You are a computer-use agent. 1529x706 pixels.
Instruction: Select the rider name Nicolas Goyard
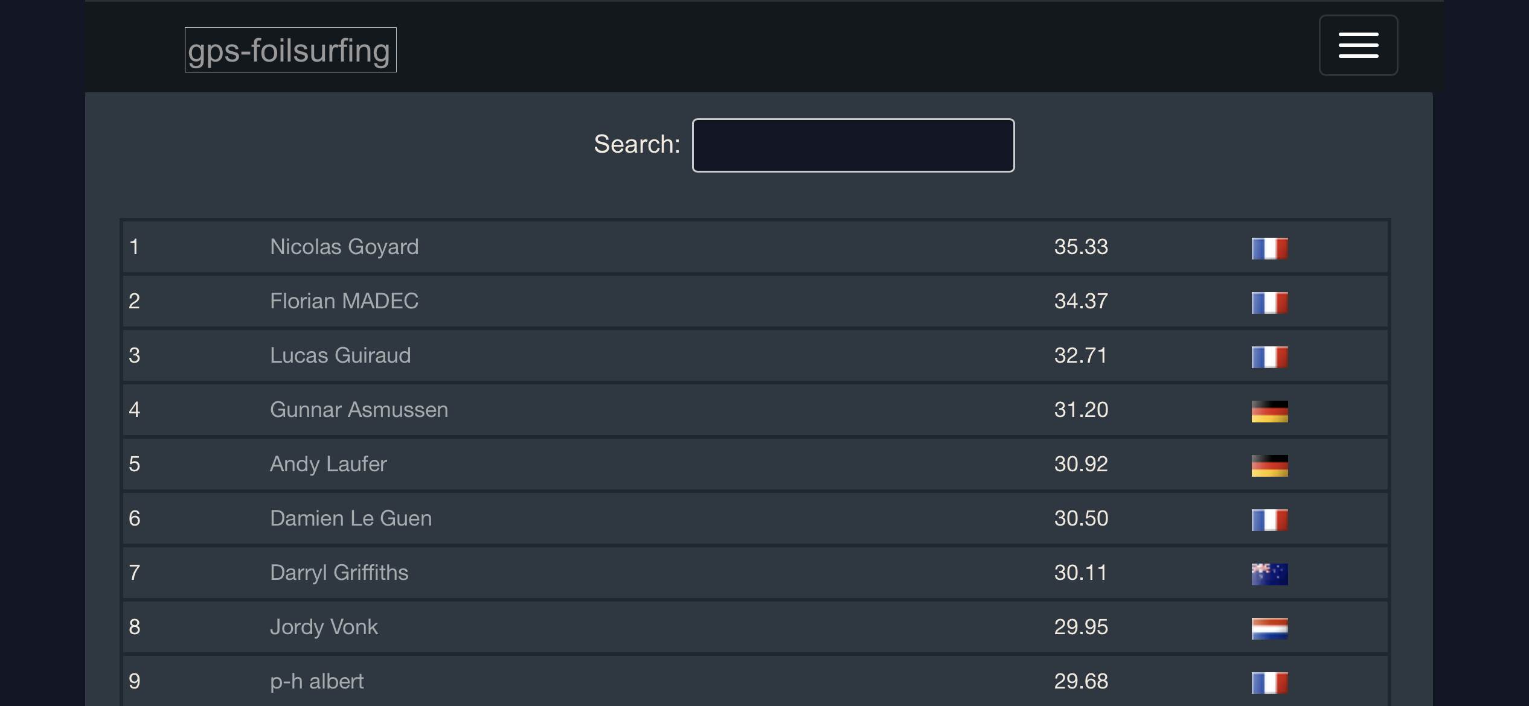[344, 247]
